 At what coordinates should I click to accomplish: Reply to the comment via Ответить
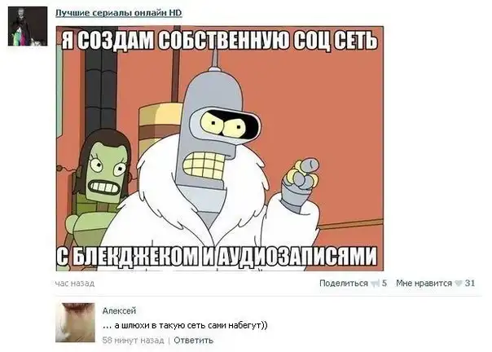pyautogui.click(x=193, y=341)
